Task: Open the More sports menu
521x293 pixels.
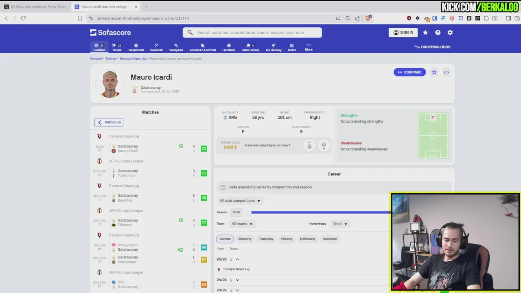Action: [309, 47]
